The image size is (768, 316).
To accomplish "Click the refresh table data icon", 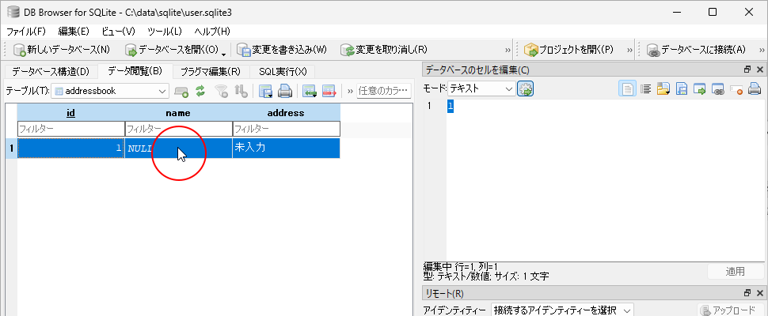I will [200, 91].
